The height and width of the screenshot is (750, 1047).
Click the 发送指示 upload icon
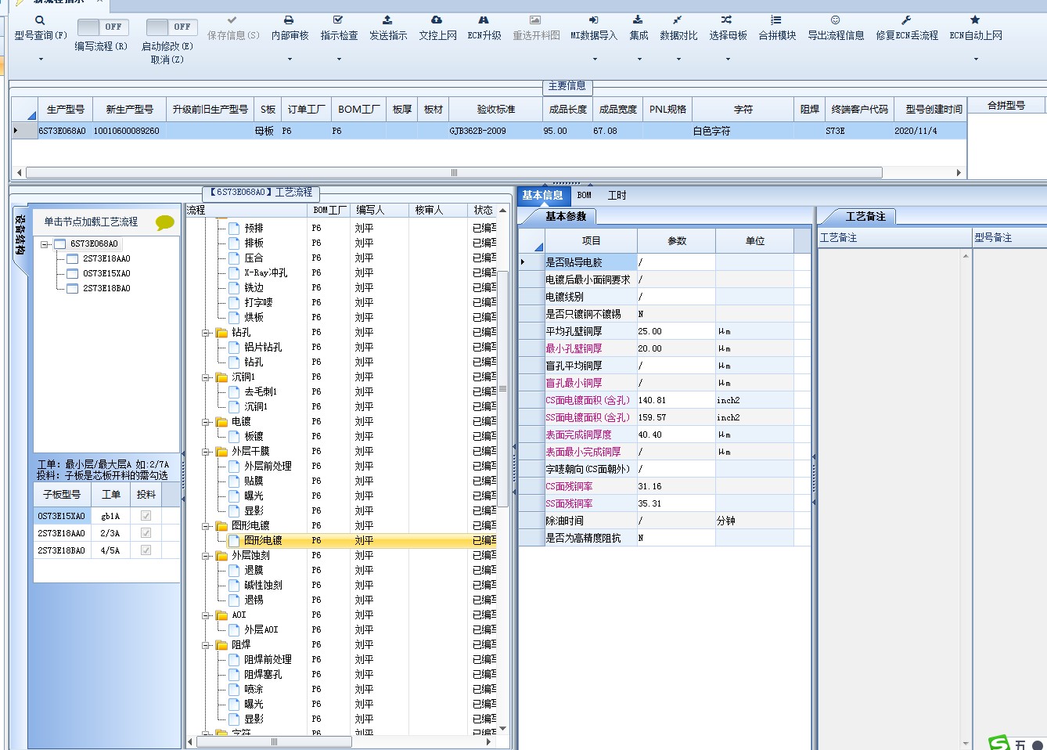387,20
